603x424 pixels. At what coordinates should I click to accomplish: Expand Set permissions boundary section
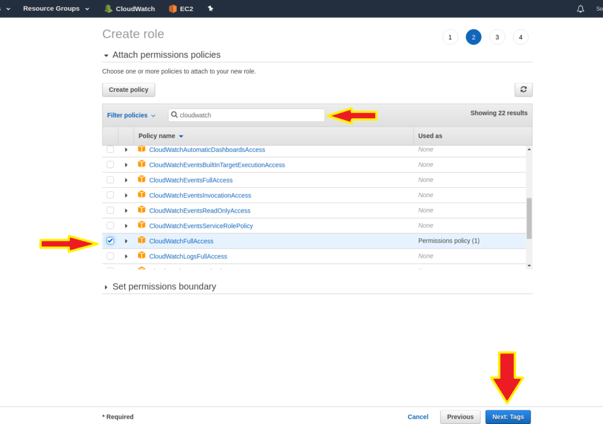[x=106, y=287]
